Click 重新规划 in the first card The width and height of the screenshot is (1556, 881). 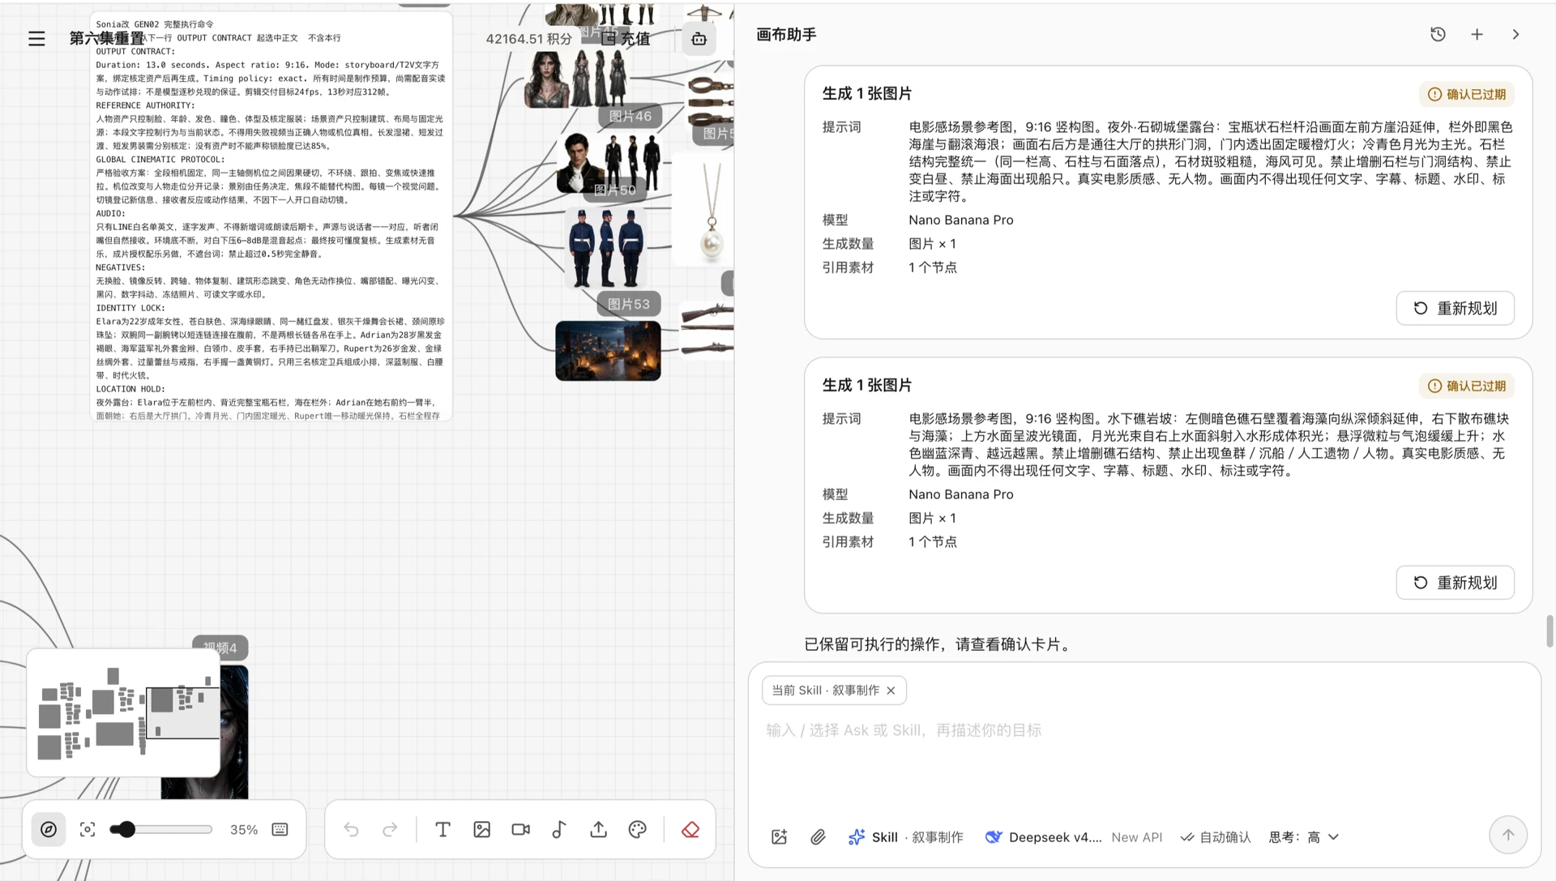tap(1455, 308)
